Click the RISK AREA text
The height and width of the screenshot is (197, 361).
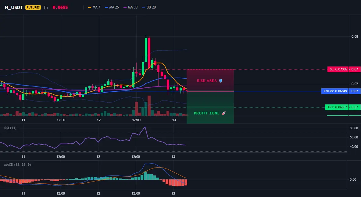pyautogui.click(x=207, y=81)
